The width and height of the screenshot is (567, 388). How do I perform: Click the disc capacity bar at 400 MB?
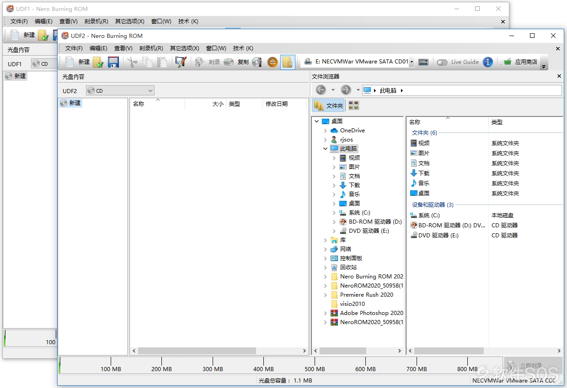pyautogui.click(x=263, y=365)
